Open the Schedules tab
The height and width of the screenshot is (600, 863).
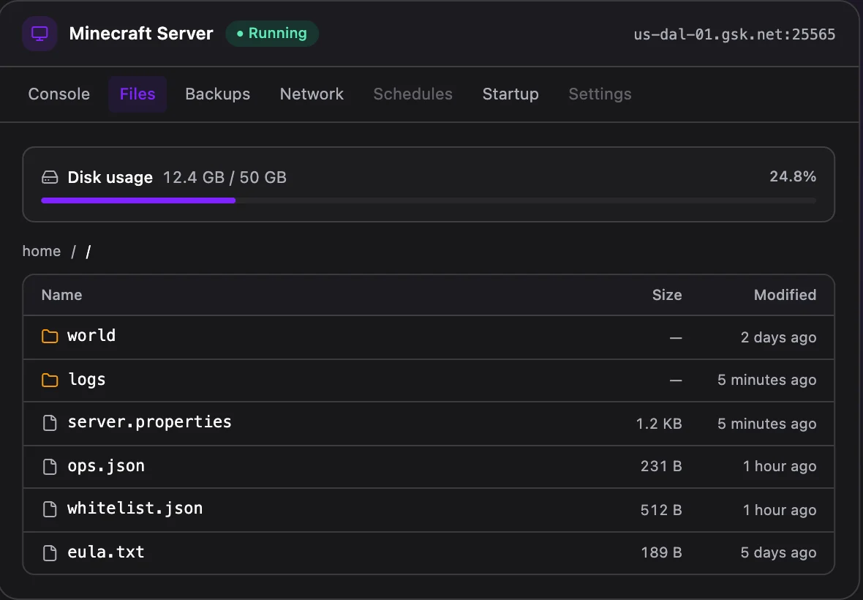(412, 94)
